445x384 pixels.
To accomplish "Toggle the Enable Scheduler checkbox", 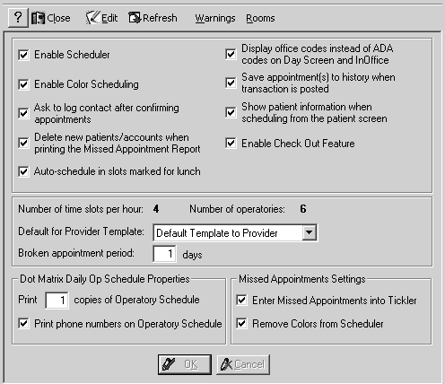I will (23, 55).
